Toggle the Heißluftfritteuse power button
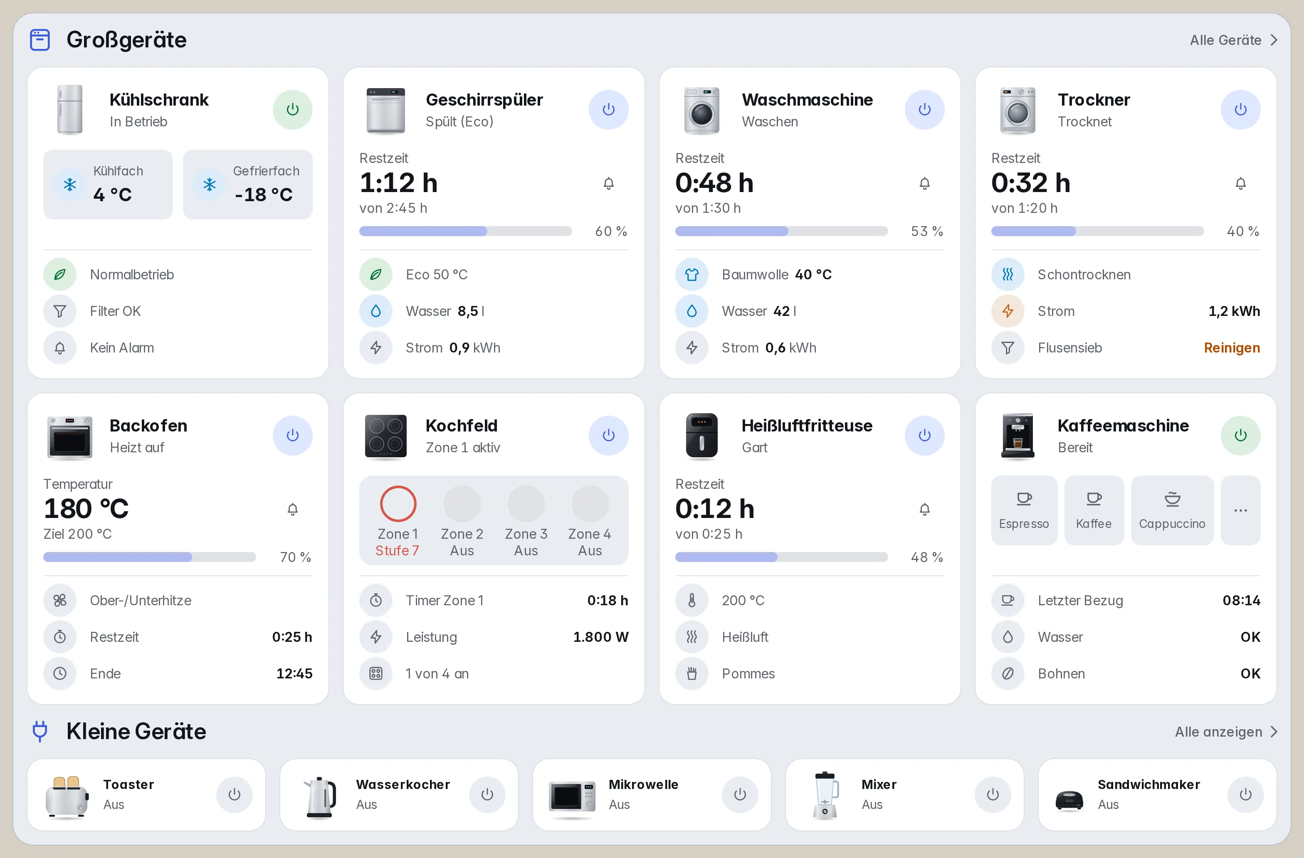Image resolution: width=1304 pixels, height=858 pixels. point(924,436)
